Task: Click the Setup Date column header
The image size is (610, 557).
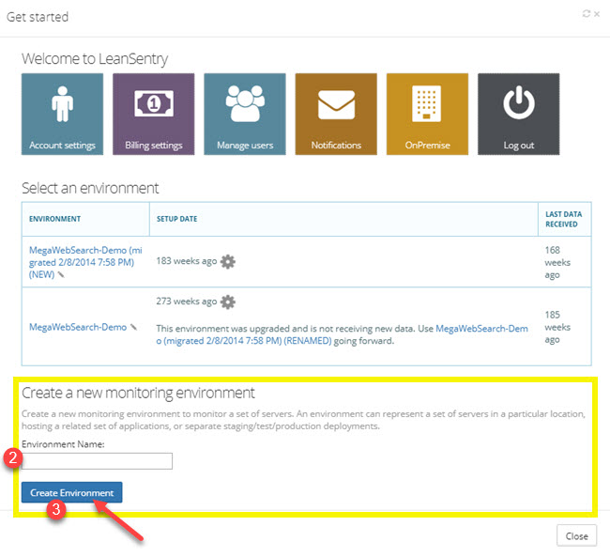Action: click(x=176, y=219)
